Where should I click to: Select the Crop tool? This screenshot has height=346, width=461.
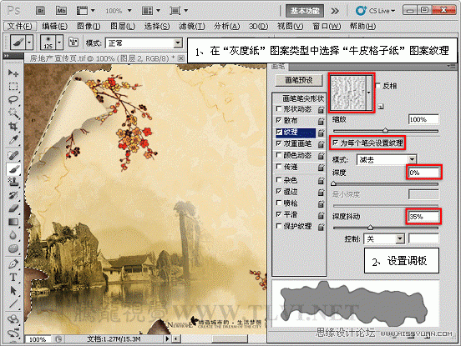[13, 127]
